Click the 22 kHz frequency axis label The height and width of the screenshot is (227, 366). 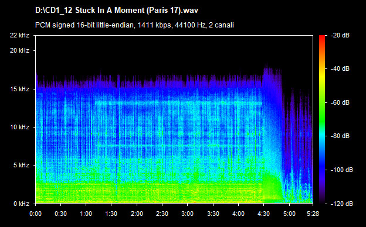click(19, 35)
